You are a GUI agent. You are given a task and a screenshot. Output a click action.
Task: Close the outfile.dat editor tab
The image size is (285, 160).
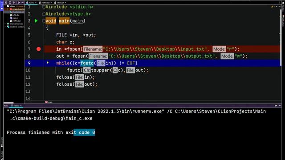(x=51, y=3)
